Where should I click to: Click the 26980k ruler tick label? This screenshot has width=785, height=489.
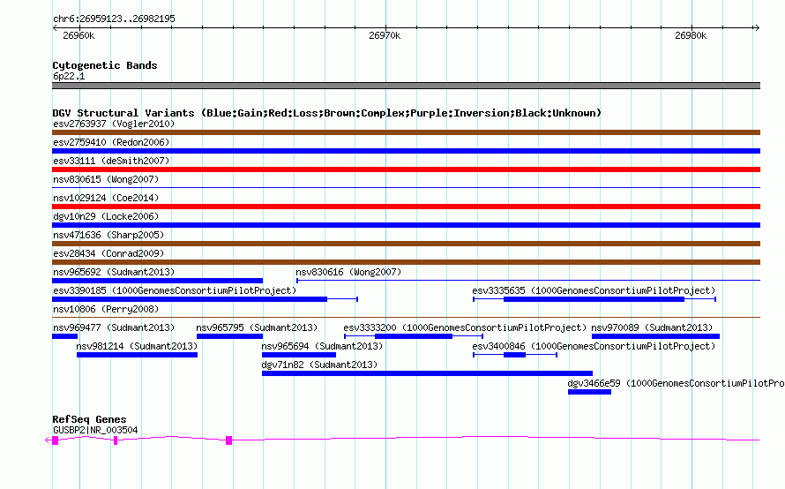(691, 35)
